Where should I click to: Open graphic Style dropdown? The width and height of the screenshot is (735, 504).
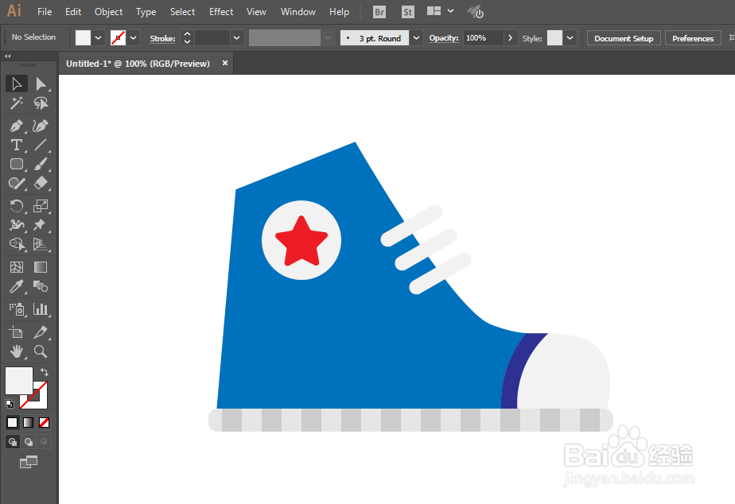[x=570, y=38]
